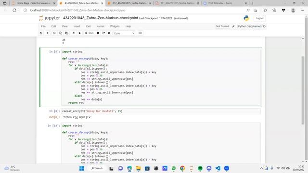Click the In [14] caesar_decrypt code cell
The image size is (308, 173).
tap(161, 143)
